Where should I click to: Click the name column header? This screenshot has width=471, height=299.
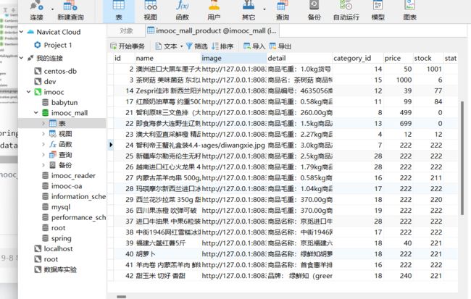tap(167, 58)
